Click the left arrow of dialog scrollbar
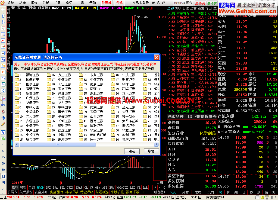The width and height of the screenshot is (278, 200). point(17,144)
